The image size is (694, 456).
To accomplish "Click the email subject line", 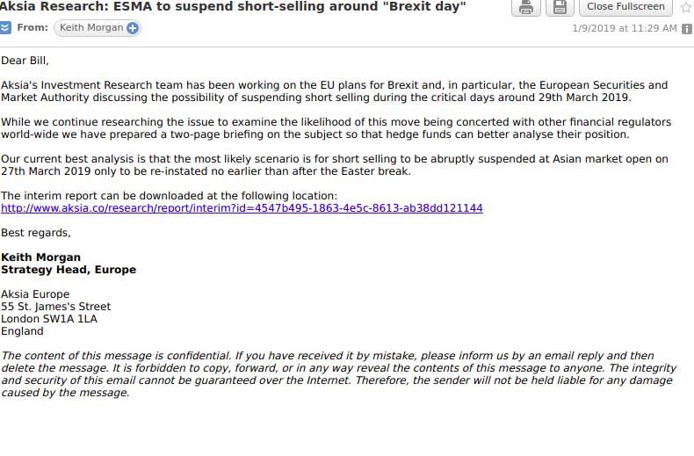I will click(233, 7).
